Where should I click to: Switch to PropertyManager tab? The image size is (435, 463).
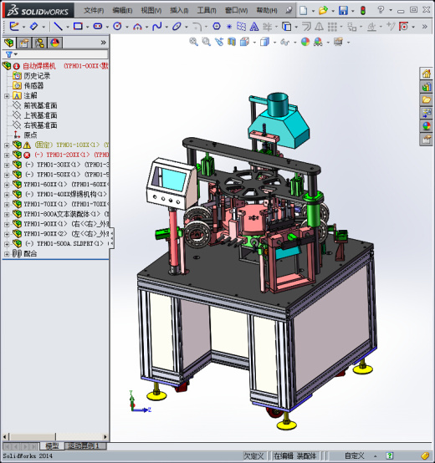(x=24, y=43)
